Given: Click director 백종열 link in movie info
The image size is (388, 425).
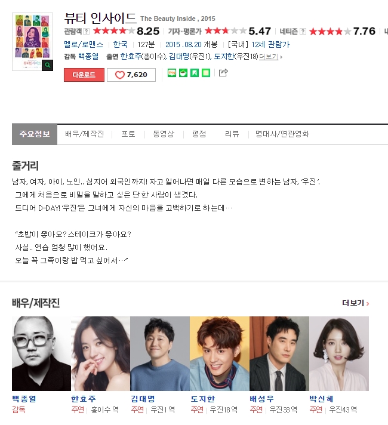Looking at the screenshot, I should [x=88, y=56].
